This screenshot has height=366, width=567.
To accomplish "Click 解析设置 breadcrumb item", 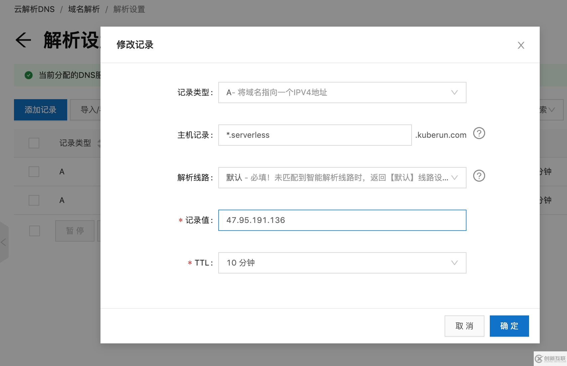I will pos(129,9).
